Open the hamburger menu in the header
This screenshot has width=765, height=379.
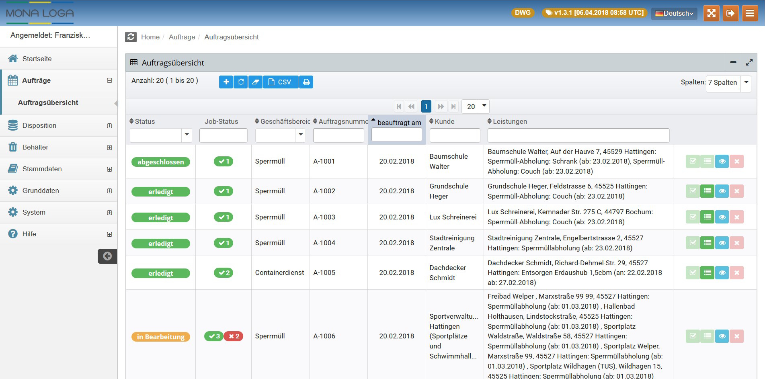coord(750,13)
